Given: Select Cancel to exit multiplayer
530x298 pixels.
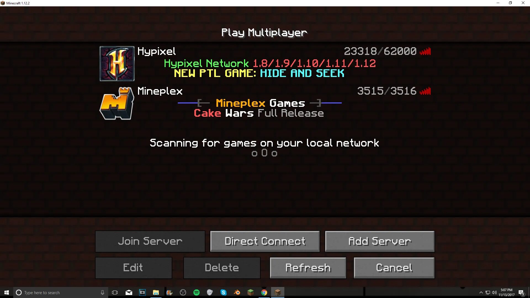Looking at the screenshot, I should point(394,267).
